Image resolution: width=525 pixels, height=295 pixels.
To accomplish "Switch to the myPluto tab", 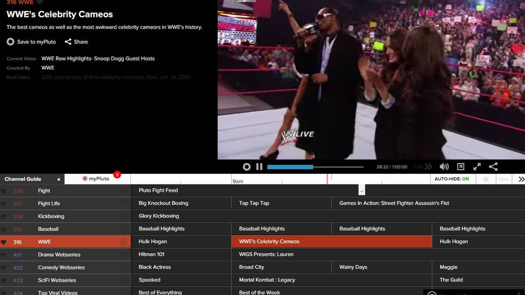I will tap(97, 179).
